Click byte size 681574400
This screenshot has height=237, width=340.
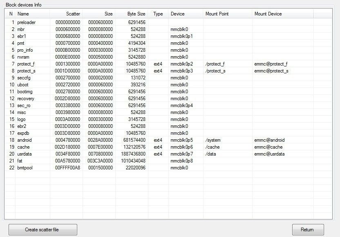[x=134, y=140]
